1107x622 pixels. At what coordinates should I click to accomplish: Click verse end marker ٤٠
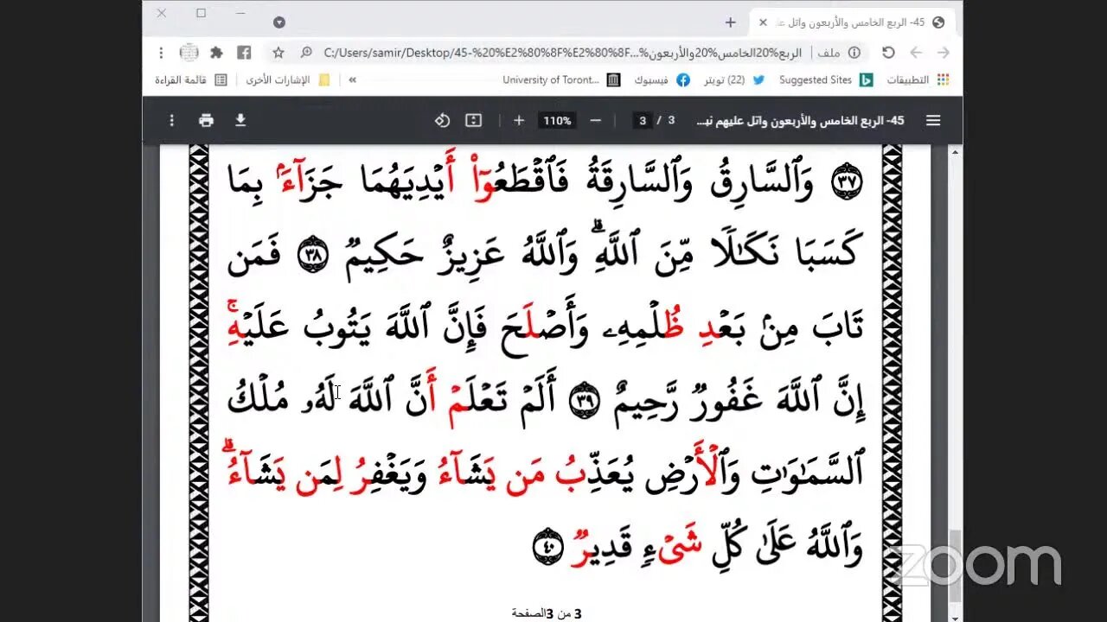click(547, 547)
